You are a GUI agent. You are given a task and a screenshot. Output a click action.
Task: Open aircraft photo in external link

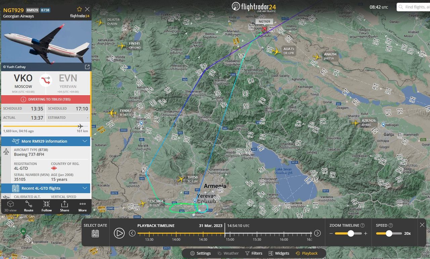87,67
